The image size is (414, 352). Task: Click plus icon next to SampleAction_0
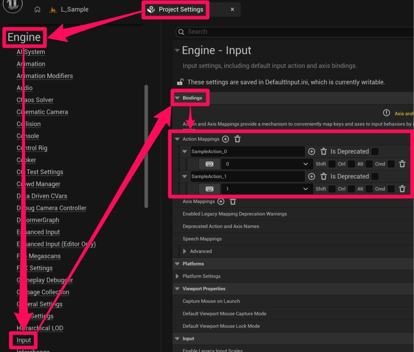311,152
